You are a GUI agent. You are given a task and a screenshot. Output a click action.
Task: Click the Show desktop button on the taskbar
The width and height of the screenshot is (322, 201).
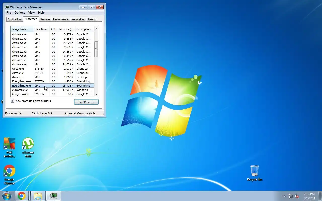coord(320,196)
